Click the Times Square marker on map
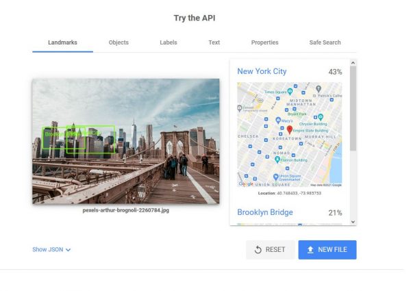Viewport: 411px width, 291px height. coord(290,92)
